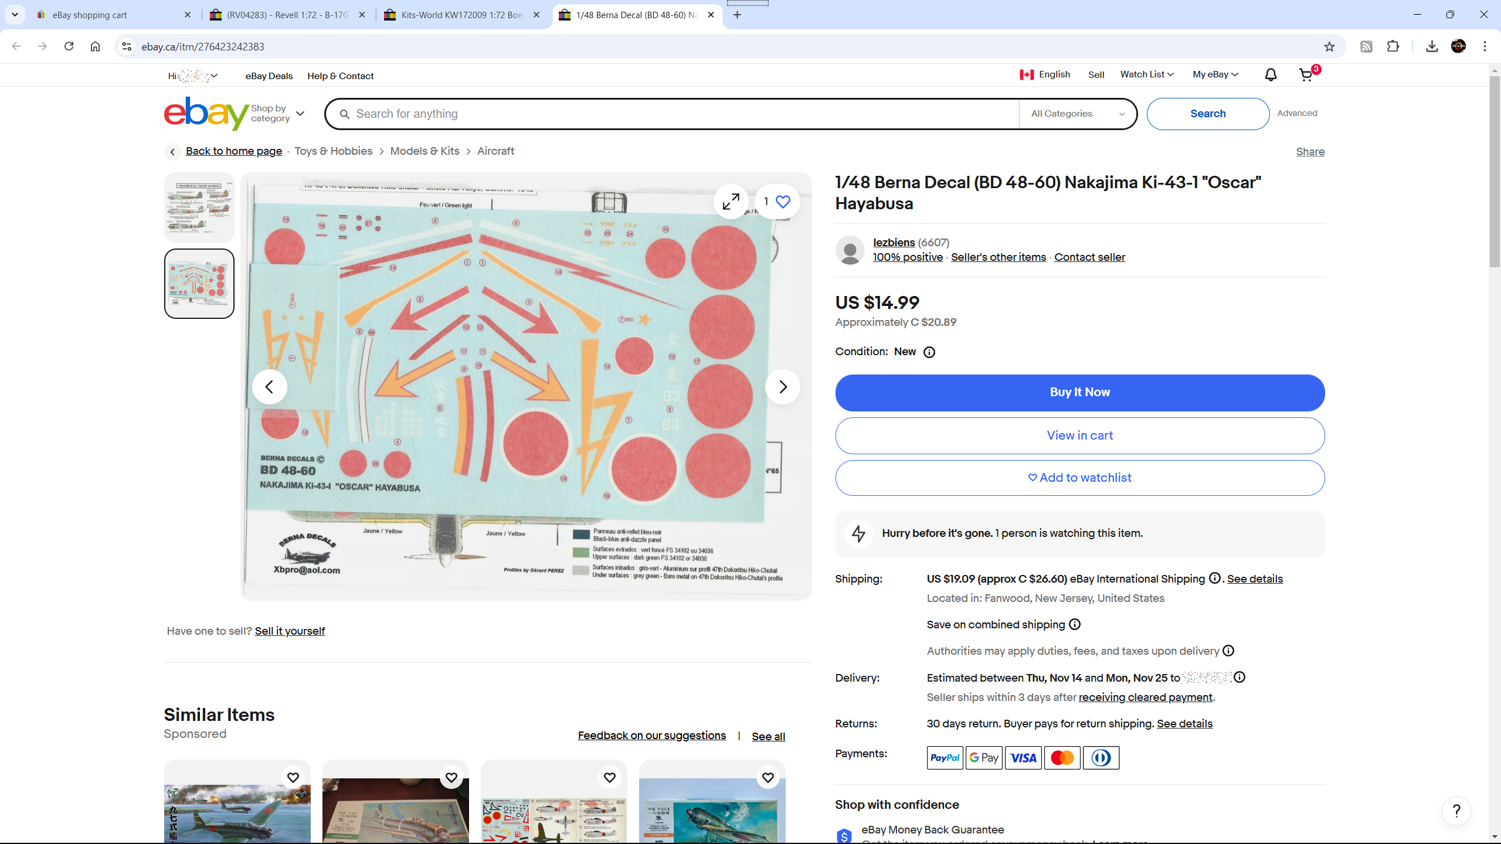Expand the My eBay dropdown
The height and width of the screenshot is (844, 1501).
(1215, 74)
